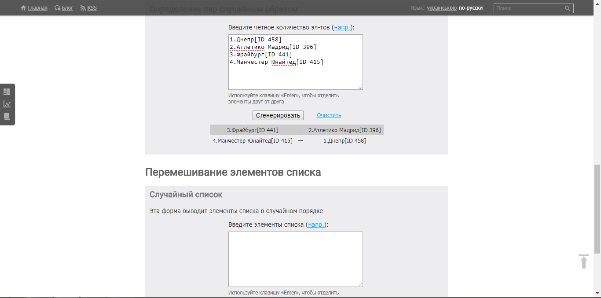Open the line chart icon in sidebar
601x298 pixels.
(7, 104)
